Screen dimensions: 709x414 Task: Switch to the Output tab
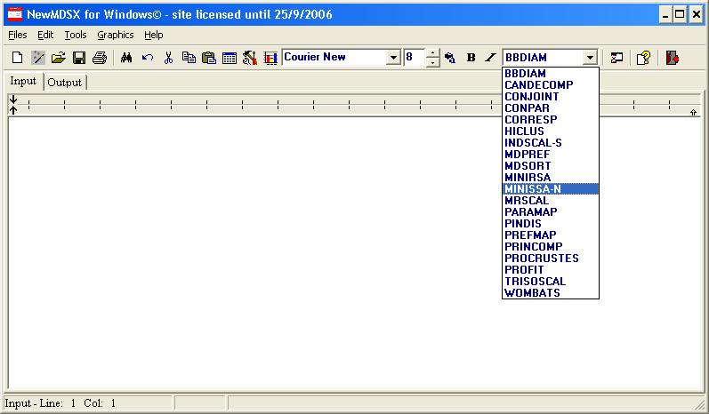(x=64, y=83)
